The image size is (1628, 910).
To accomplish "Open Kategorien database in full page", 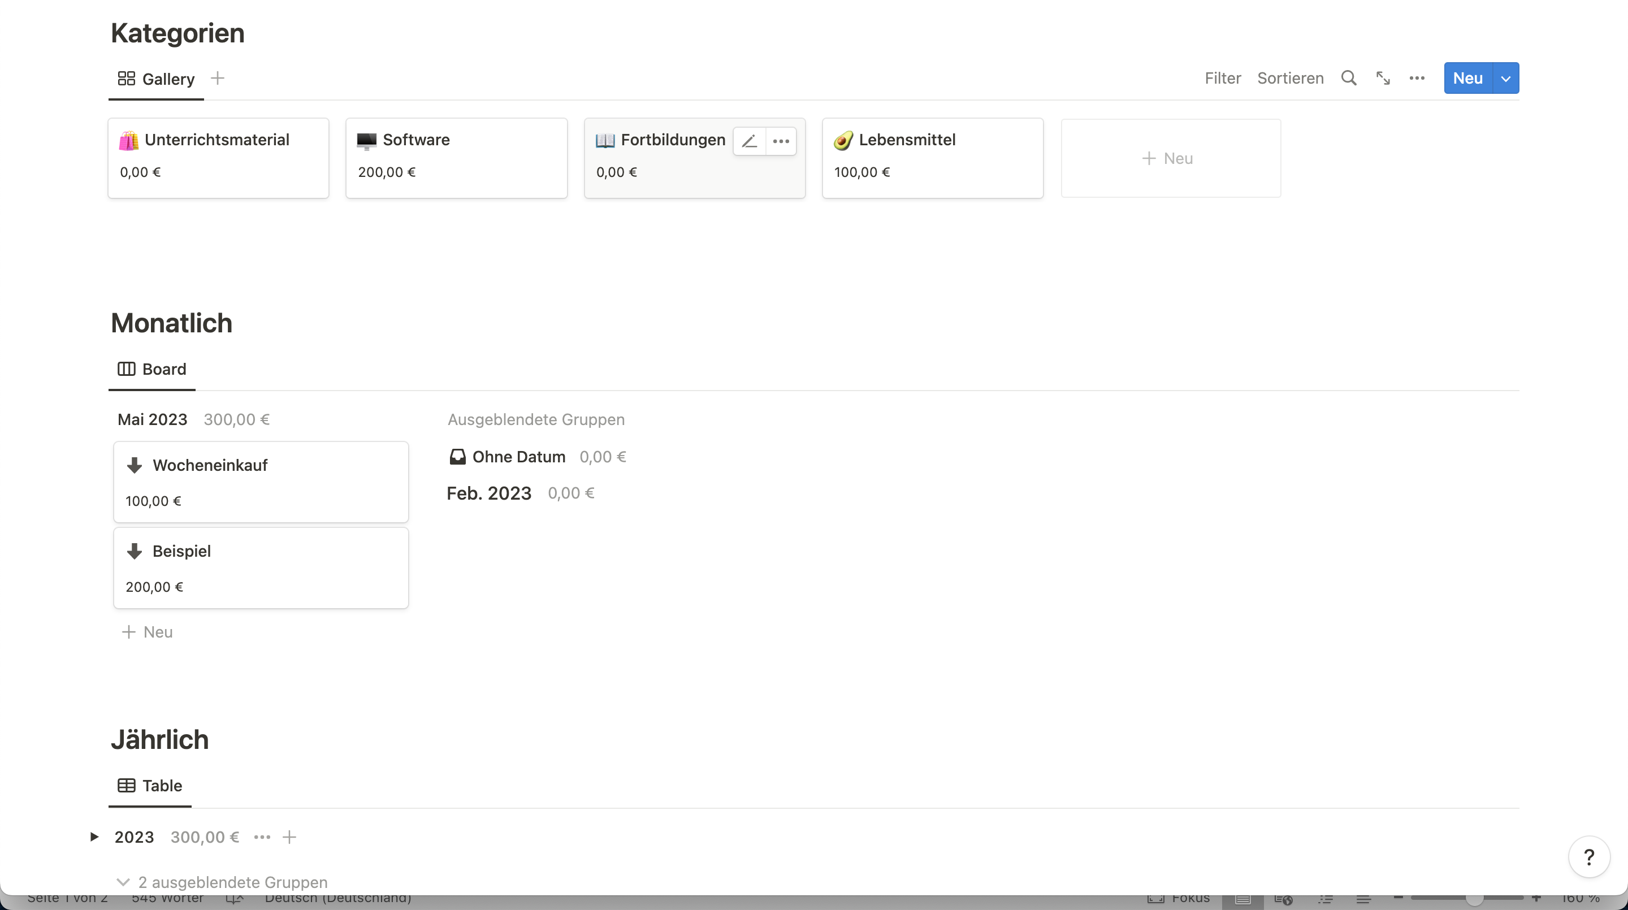I will click(1383, 79).
